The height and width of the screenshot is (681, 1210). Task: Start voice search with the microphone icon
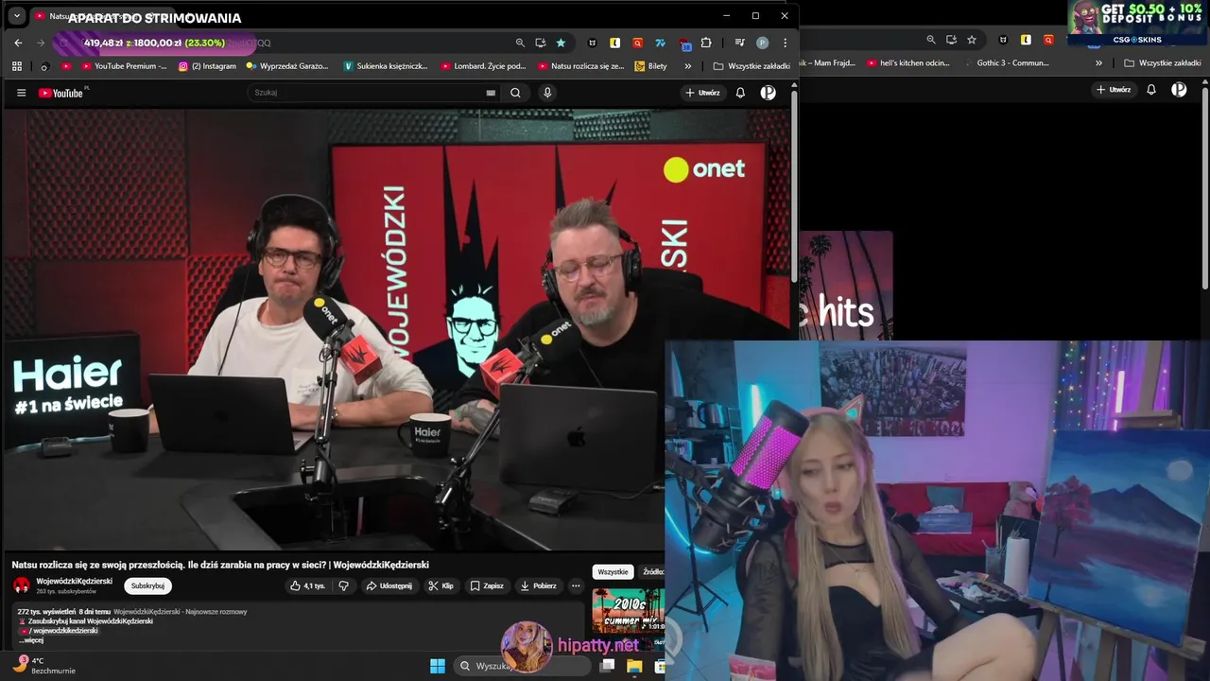pyautogui.click(x=546, y=93)
